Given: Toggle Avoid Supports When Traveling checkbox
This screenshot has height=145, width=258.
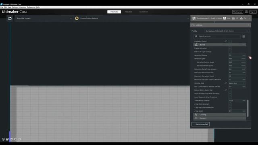Looking at the screenshot, I should (x=230, y=97).
